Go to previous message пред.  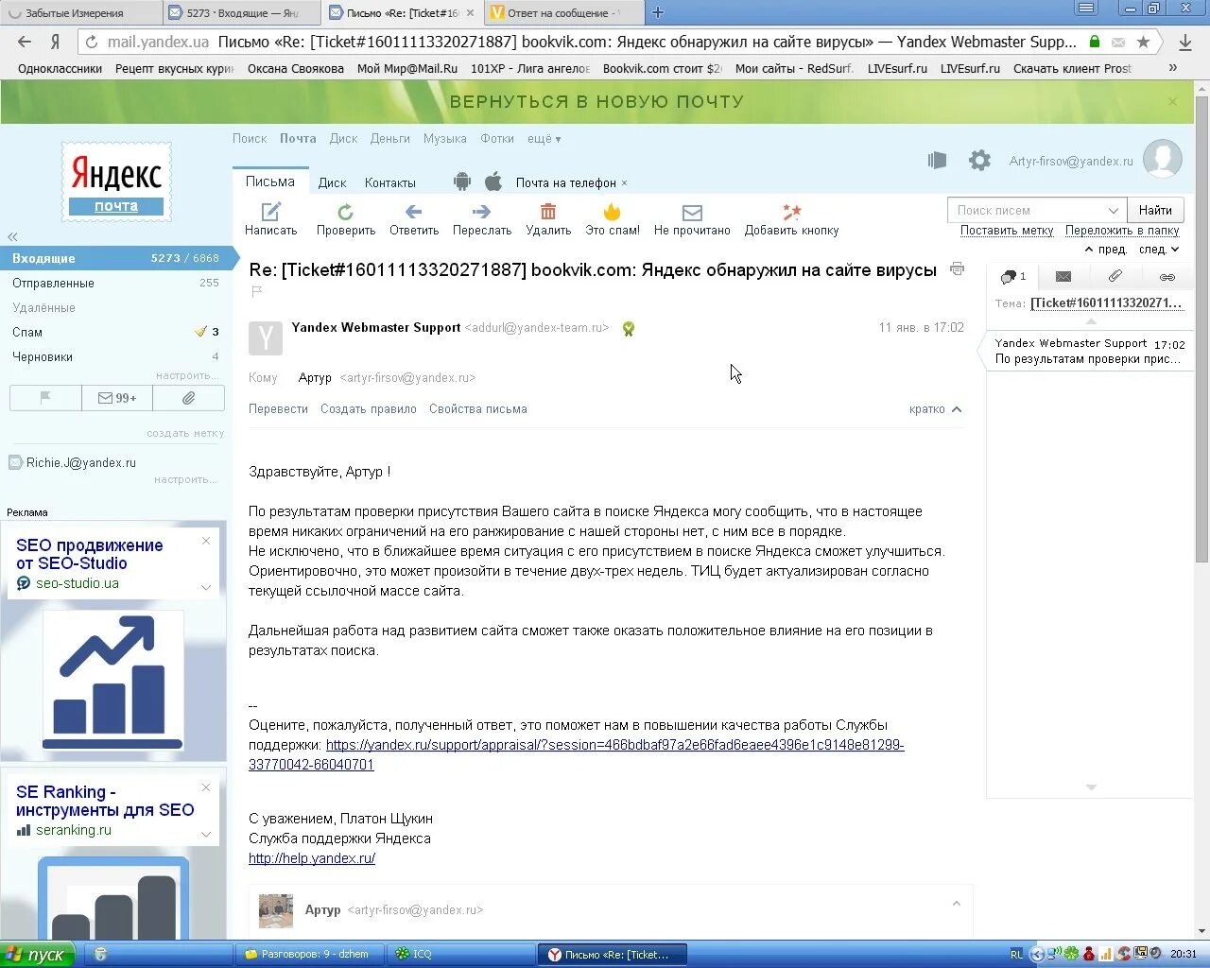point(1105,250)
